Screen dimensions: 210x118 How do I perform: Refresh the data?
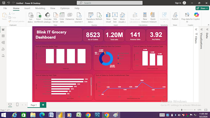(x=99, y=16)
